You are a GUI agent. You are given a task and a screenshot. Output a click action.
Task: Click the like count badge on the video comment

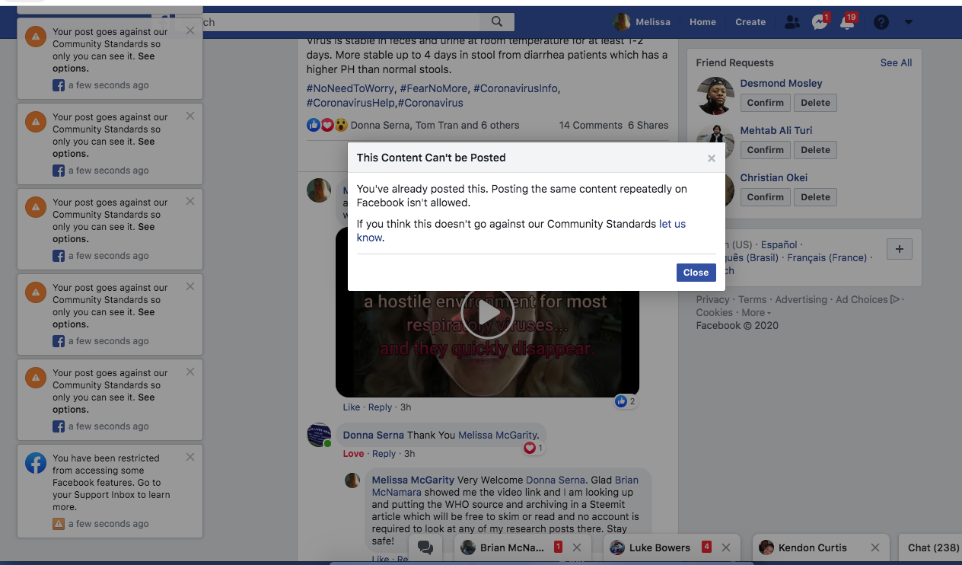coord(626,401)
